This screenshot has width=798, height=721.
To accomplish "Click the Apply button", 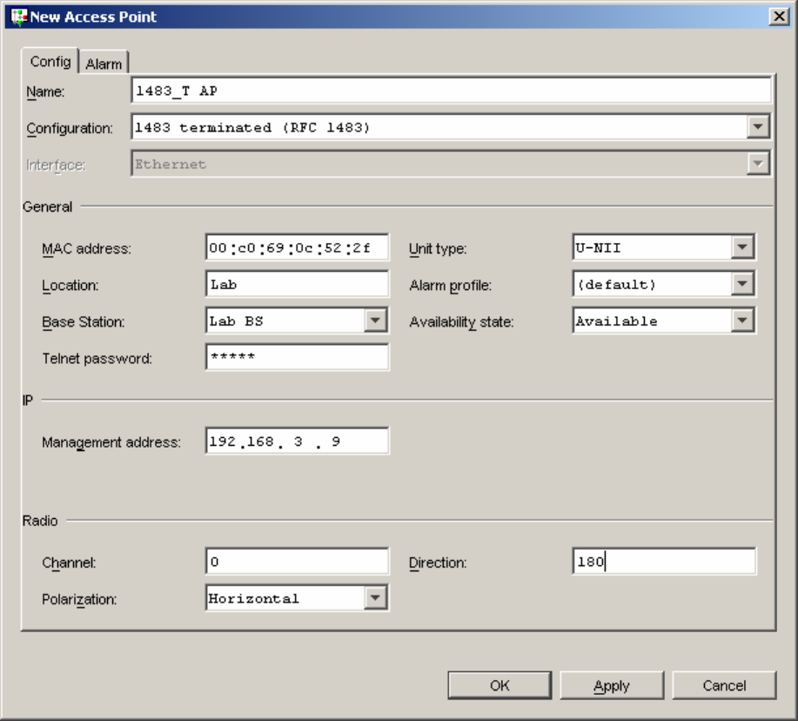I will [613, 685].
